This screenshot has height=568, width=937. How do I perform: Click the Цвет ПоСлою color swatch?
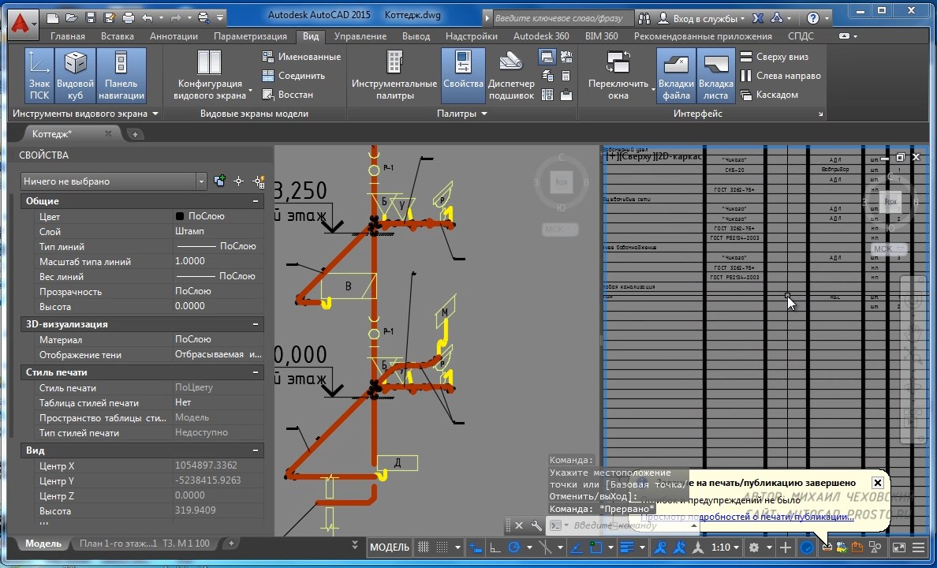(x=179, y=216)
